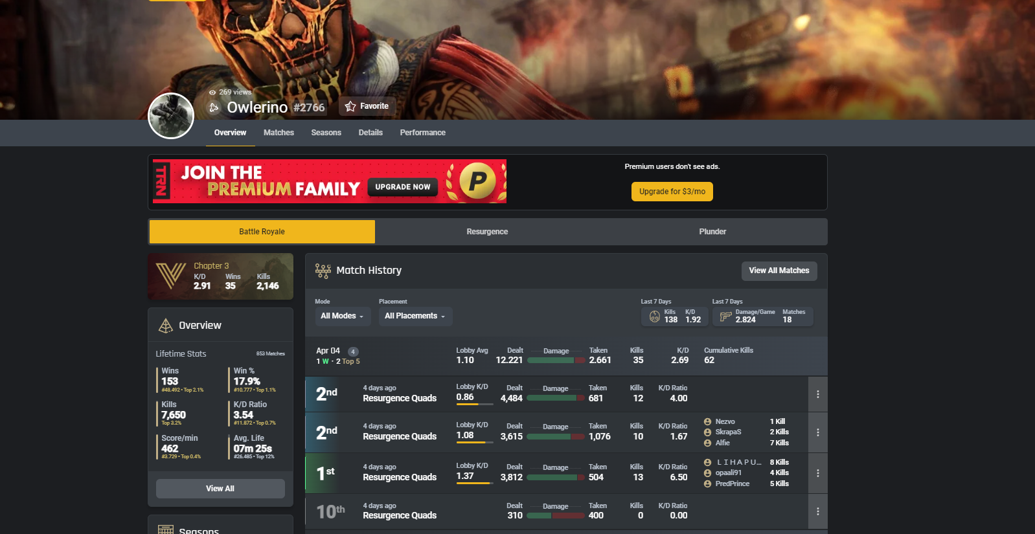The width and height of the screenshot is (1035, 534).
Task: Click the Apr 04 daily damage bar
Action: click(556, 361)
